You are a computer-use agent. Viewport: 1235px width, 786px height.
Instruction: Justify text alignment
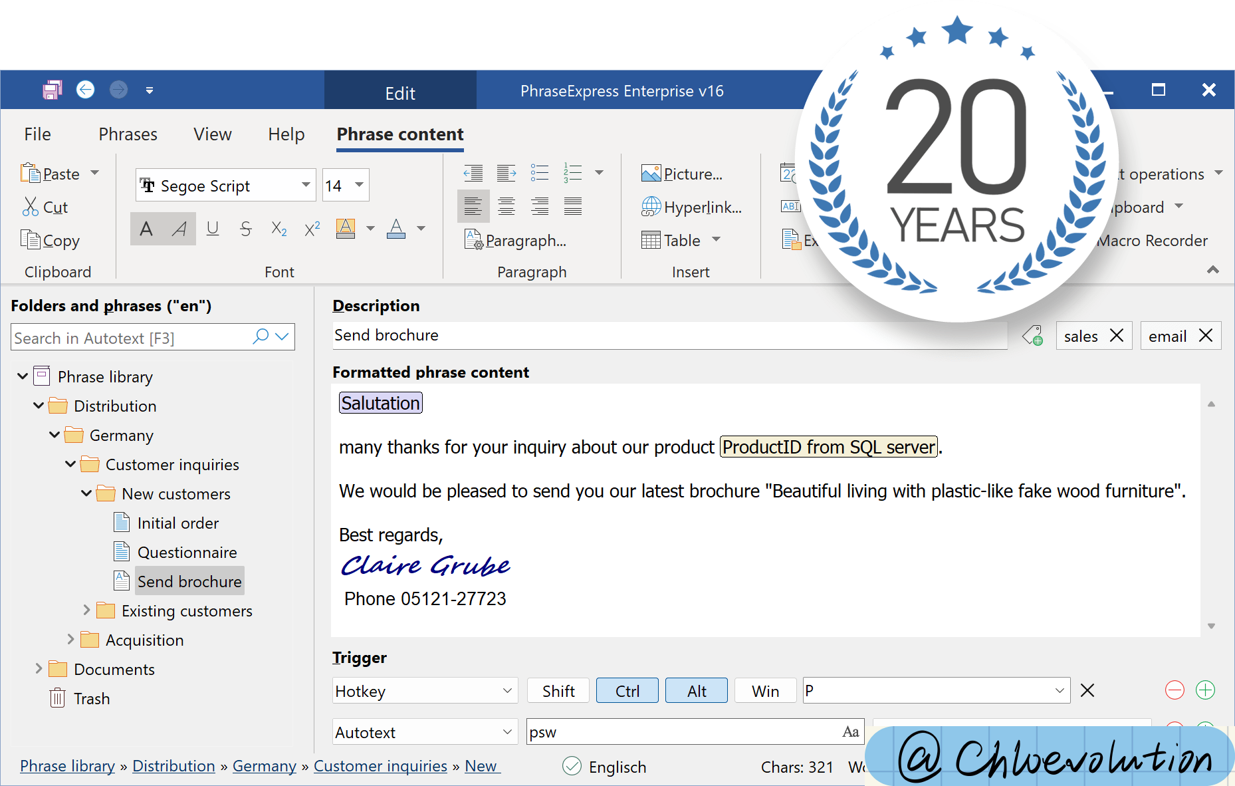(x=573, y=206)
